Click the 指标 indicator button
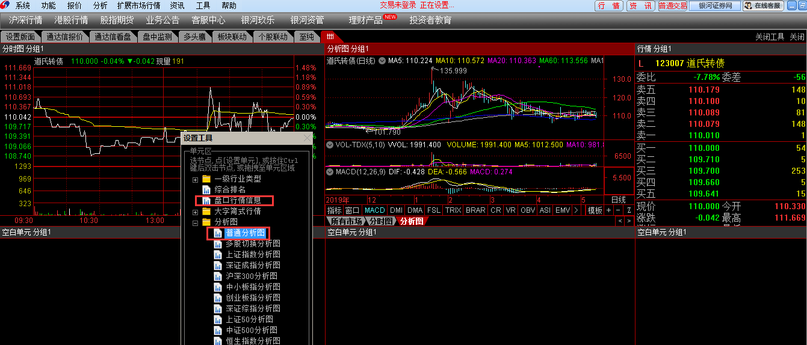The height and width of the screenshot is (345, 807). (x=334, y=210)
